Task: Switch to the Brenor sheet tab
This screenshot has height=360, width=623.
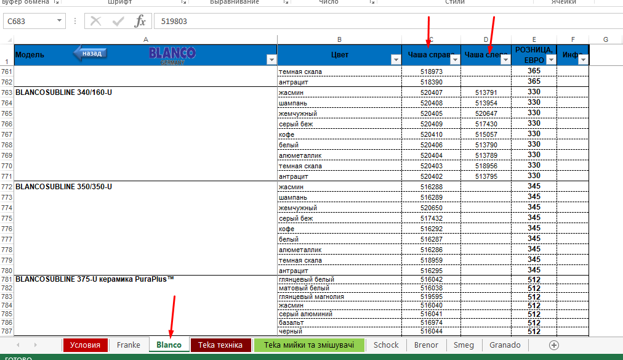Action: (x=426, y=345)
